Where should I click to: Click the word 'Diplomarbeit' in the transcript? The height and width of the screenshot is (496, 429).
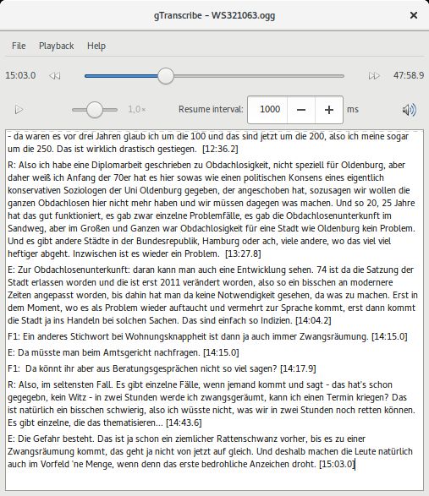[116, 165]
